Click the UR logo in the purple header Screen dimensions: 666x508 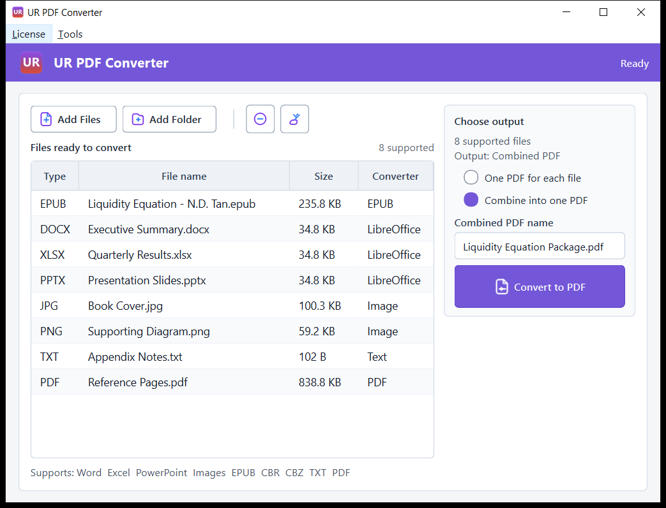coord(31,62)
